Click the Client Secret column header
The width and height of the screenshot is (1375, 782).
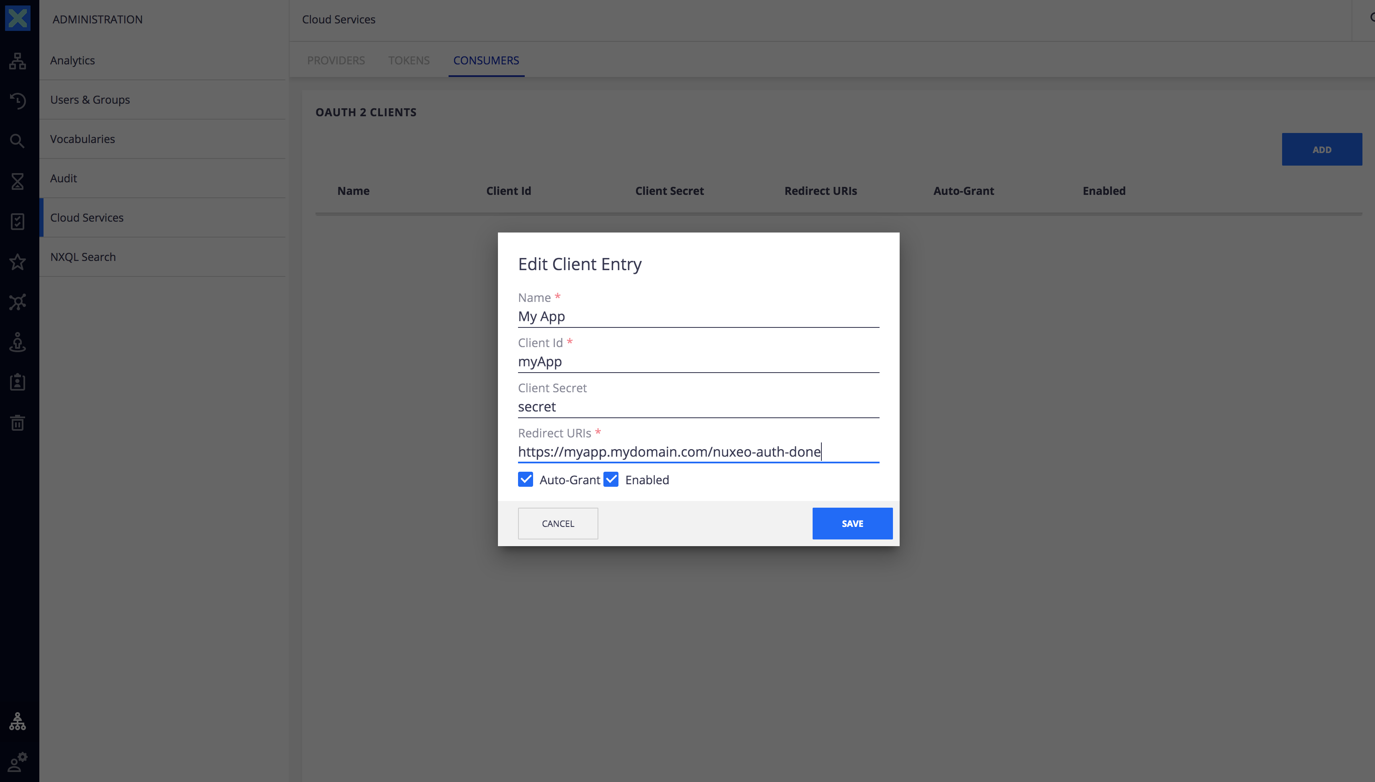pos(670,191)
